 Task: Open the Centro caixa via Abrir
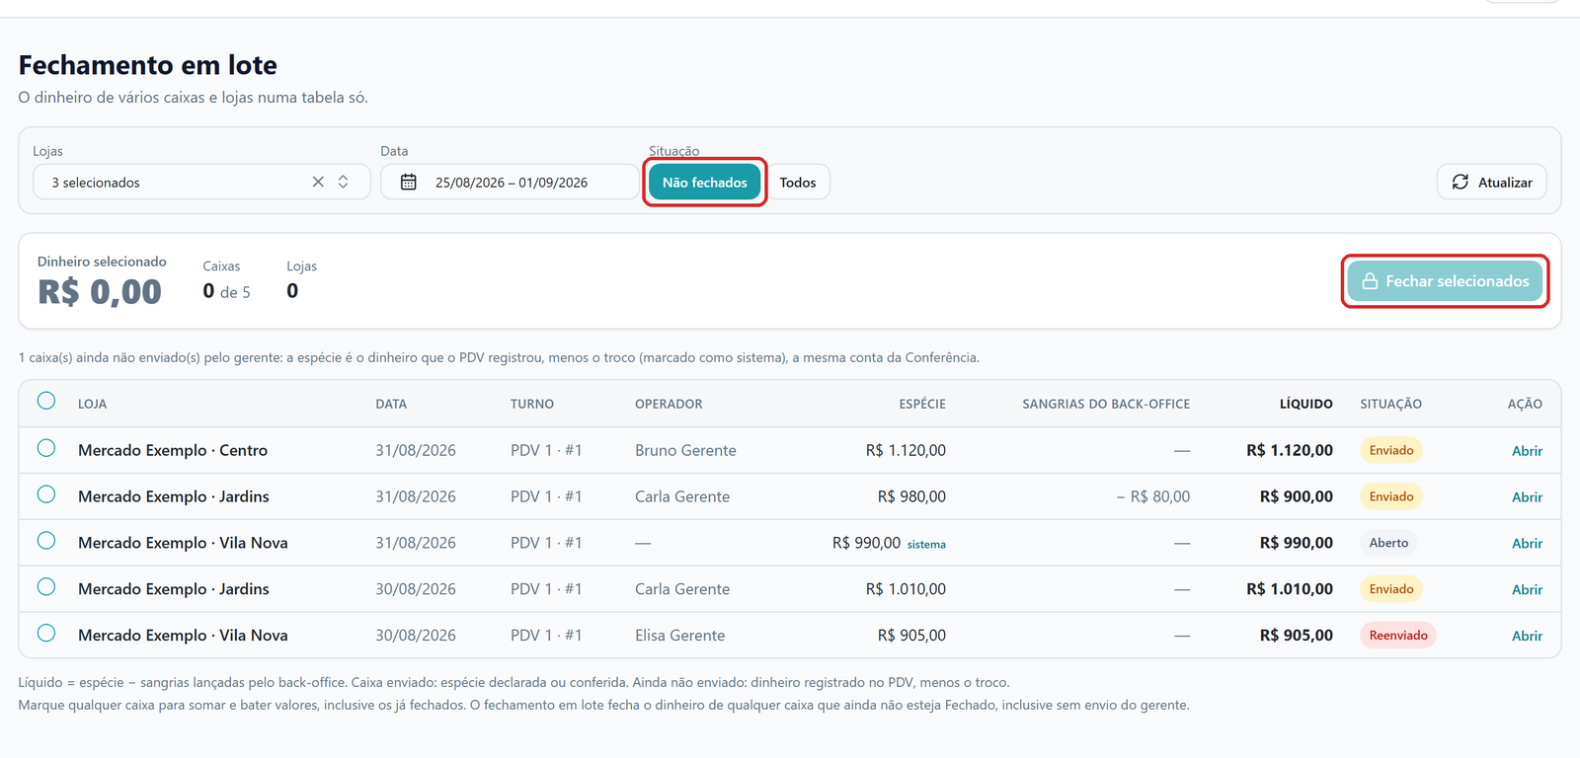[1527, 451]
